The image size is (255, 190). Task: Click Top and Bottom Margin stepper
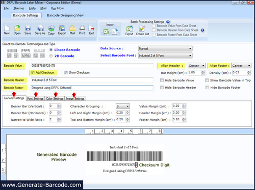(x=127, y=120)
